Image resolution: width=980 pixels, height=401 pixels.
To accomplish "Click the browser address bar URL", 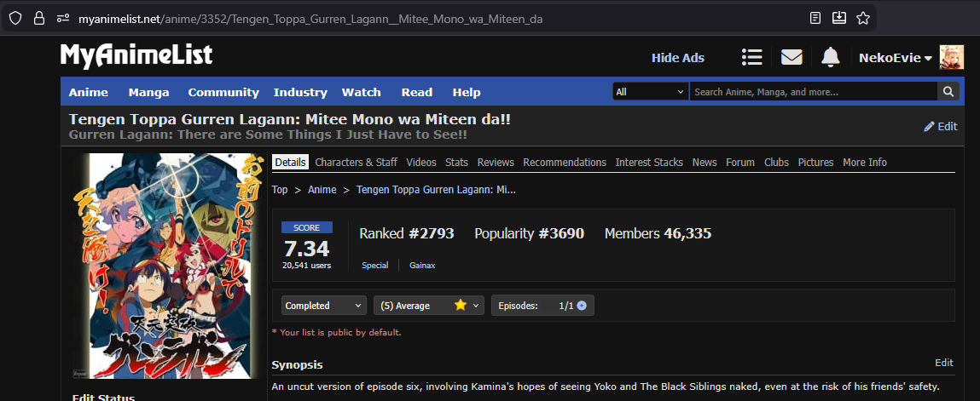I will point(310,19).
